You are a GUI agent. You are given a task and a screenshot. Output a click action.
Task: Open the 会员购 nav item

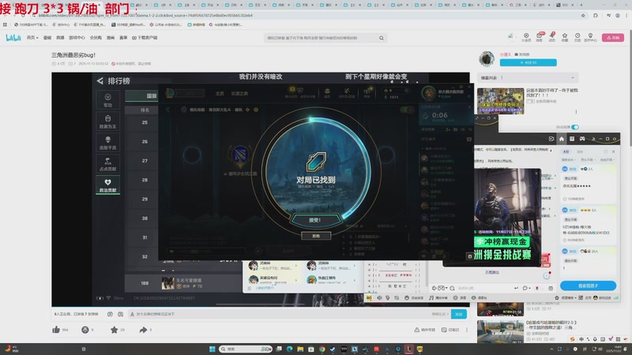96,38
